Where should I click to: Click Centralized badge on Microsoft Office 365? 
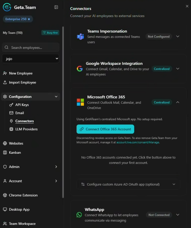coord(162,102)
